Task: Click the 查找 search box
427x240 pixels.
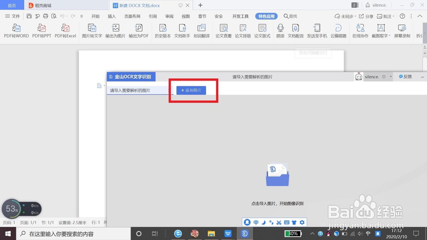Action: click(x=290, y=16)
